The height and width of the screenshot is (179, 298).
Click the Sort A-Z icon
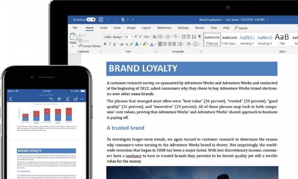(x=194, y=37)
